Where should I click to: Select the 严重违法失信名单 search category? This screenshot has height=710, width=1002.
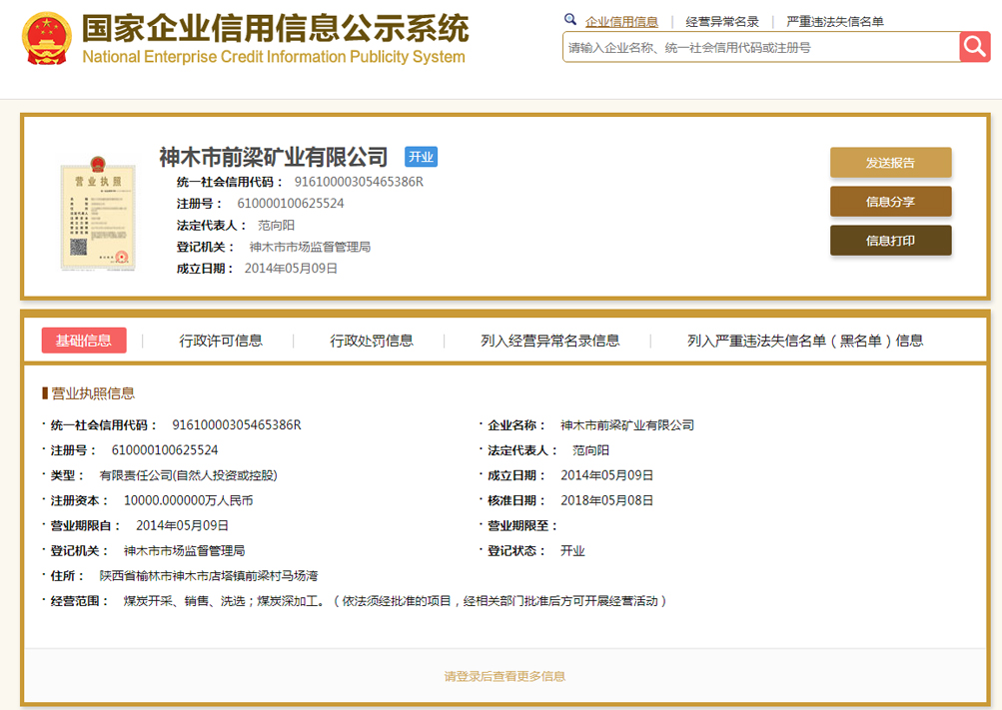(835, 22)
